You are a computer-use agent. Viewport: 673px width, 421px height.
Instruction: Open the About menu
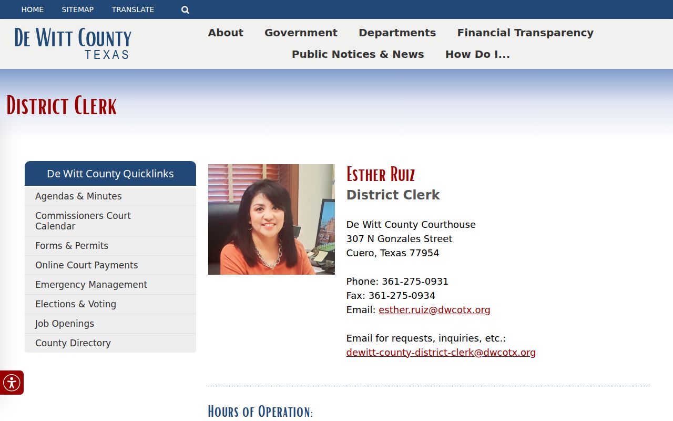pos(226,33)
